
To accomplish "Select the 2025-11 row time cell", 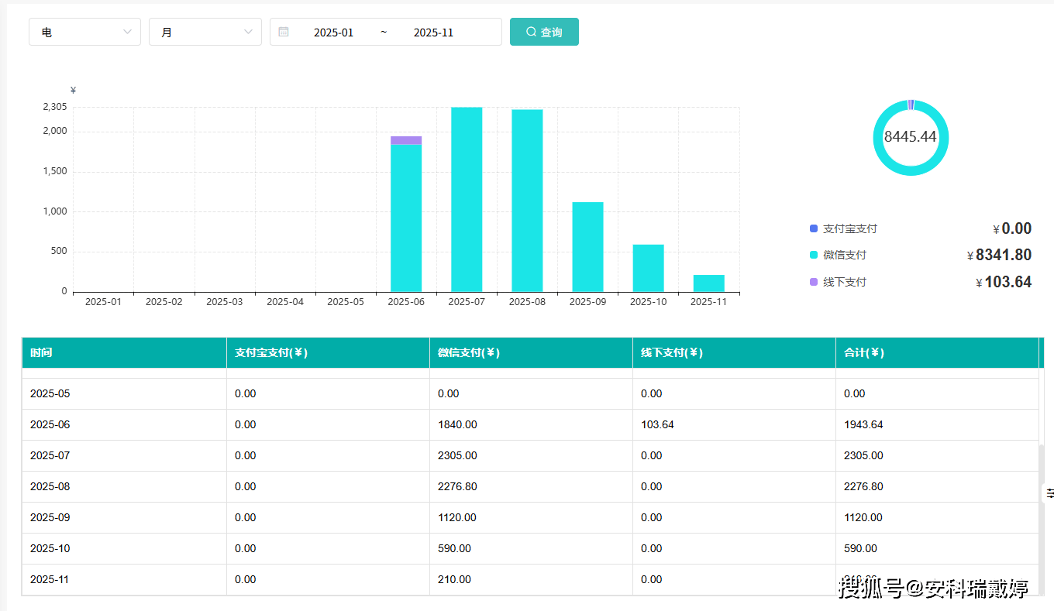I will [x=124, y=579].
